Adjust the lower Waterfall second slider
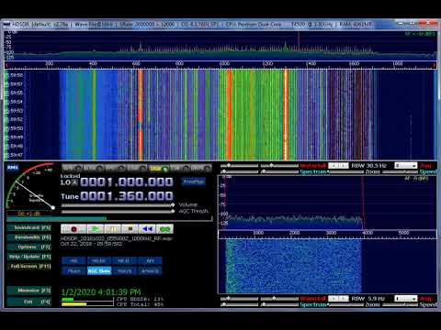The height and width of the screenshot is (330, 441). point(279,299)
